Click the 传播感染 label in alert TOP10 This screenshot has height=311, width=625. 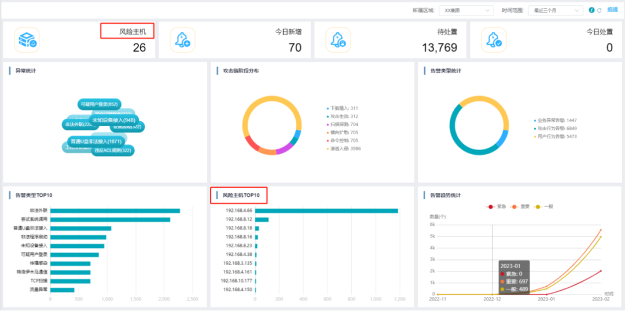pyautogui.click(x=39, y=263)
